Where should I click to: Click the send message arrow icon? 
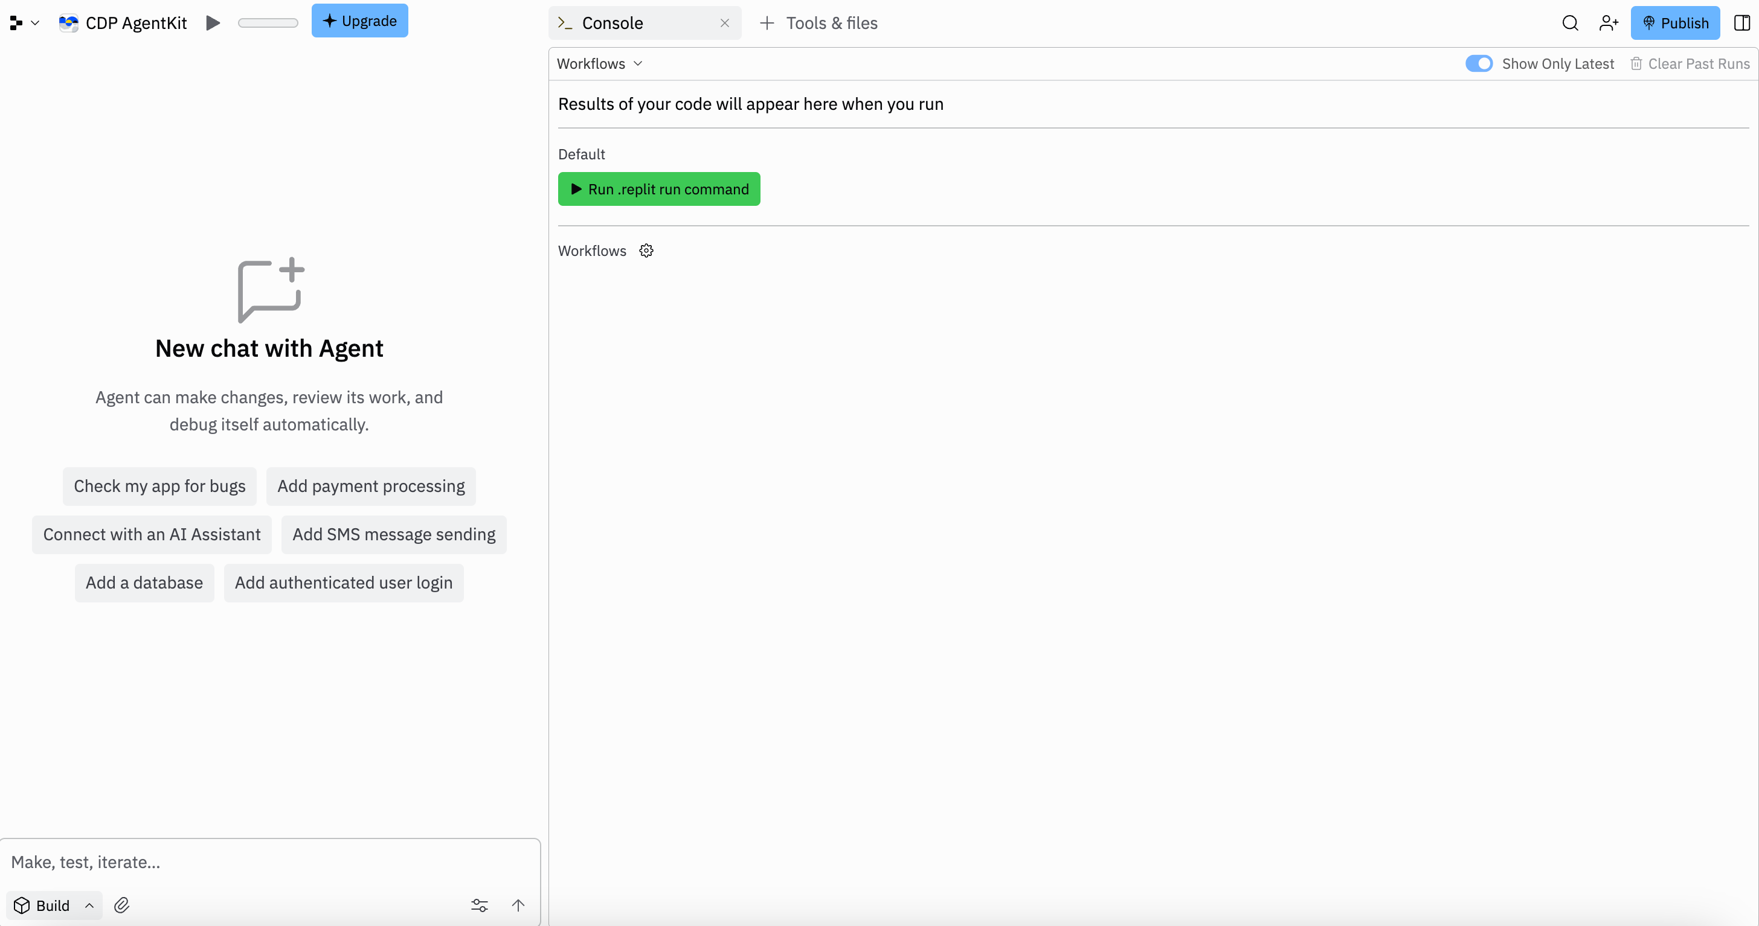tap(518, 905)
